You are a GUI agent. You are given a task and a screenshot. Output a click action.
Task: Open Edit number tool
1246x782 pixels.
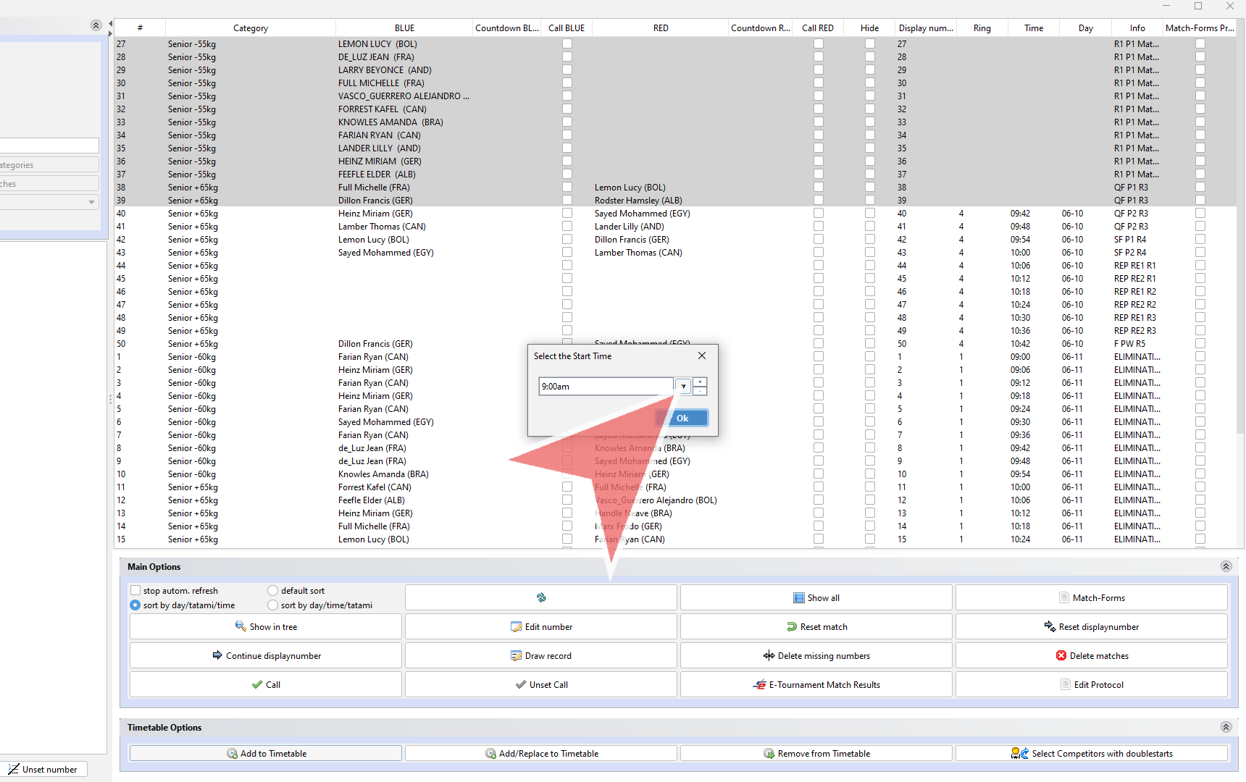(x=540, y=626)
